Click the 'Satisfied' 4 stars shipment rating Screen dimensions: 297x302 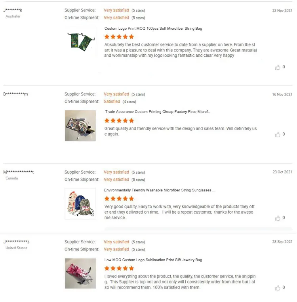coord(112,101)
